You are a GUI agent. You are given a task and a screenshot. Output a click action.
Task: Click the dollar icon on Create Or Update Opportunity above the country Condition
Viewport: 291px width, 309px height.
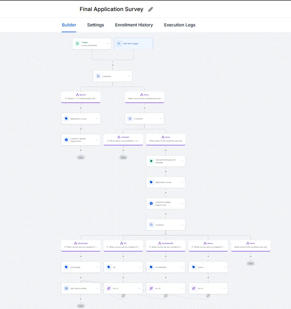[151, 203]
